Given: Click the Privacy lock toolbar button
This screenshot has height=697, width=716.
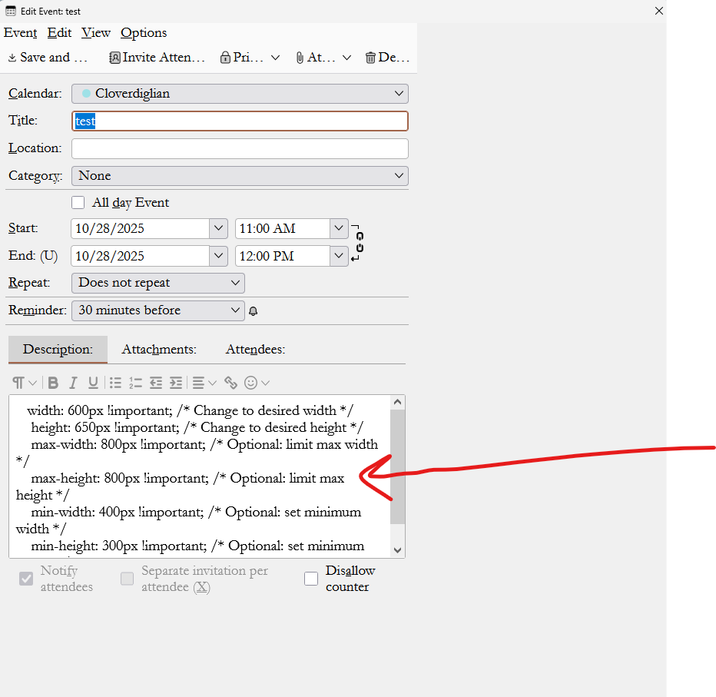Looking at the screenshot, I should [242, 58].
